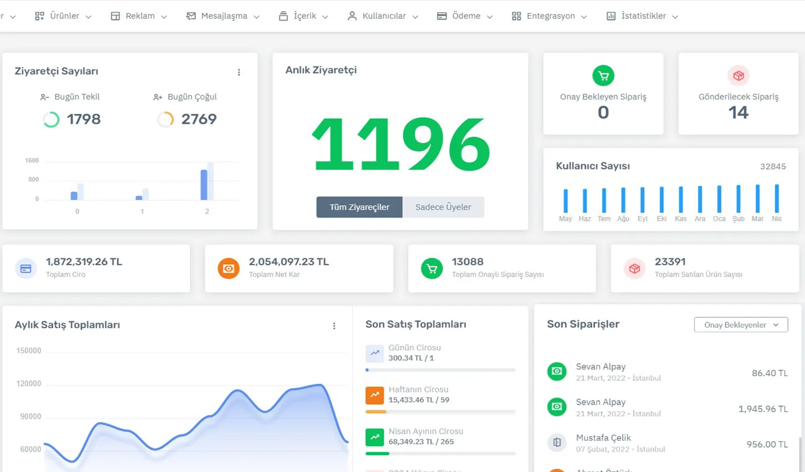Screen dimensions: 805x472
Task: Click the green order icon beside Sevan Alpay
Action: (557, 371)
